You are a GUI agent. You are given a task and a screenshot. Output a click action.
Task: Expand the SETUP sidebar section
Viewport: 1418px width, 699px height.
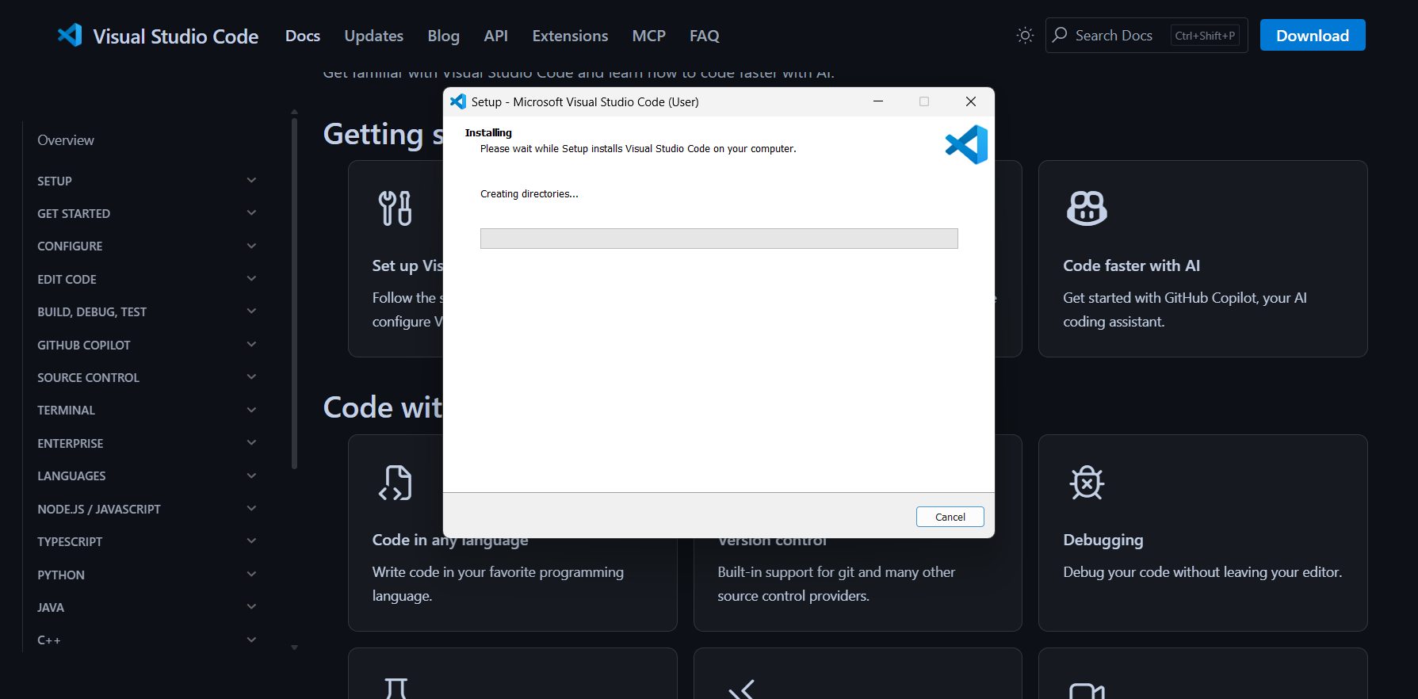(251, 181)
